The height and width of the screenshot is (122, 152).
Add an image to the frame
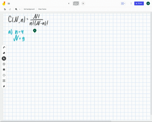pyautogui.click(x=4, y=70)
